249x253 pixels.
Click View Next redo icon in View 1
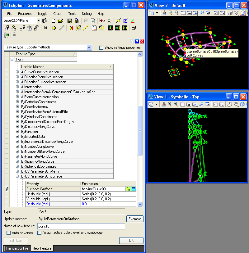[x=222, y=105]
